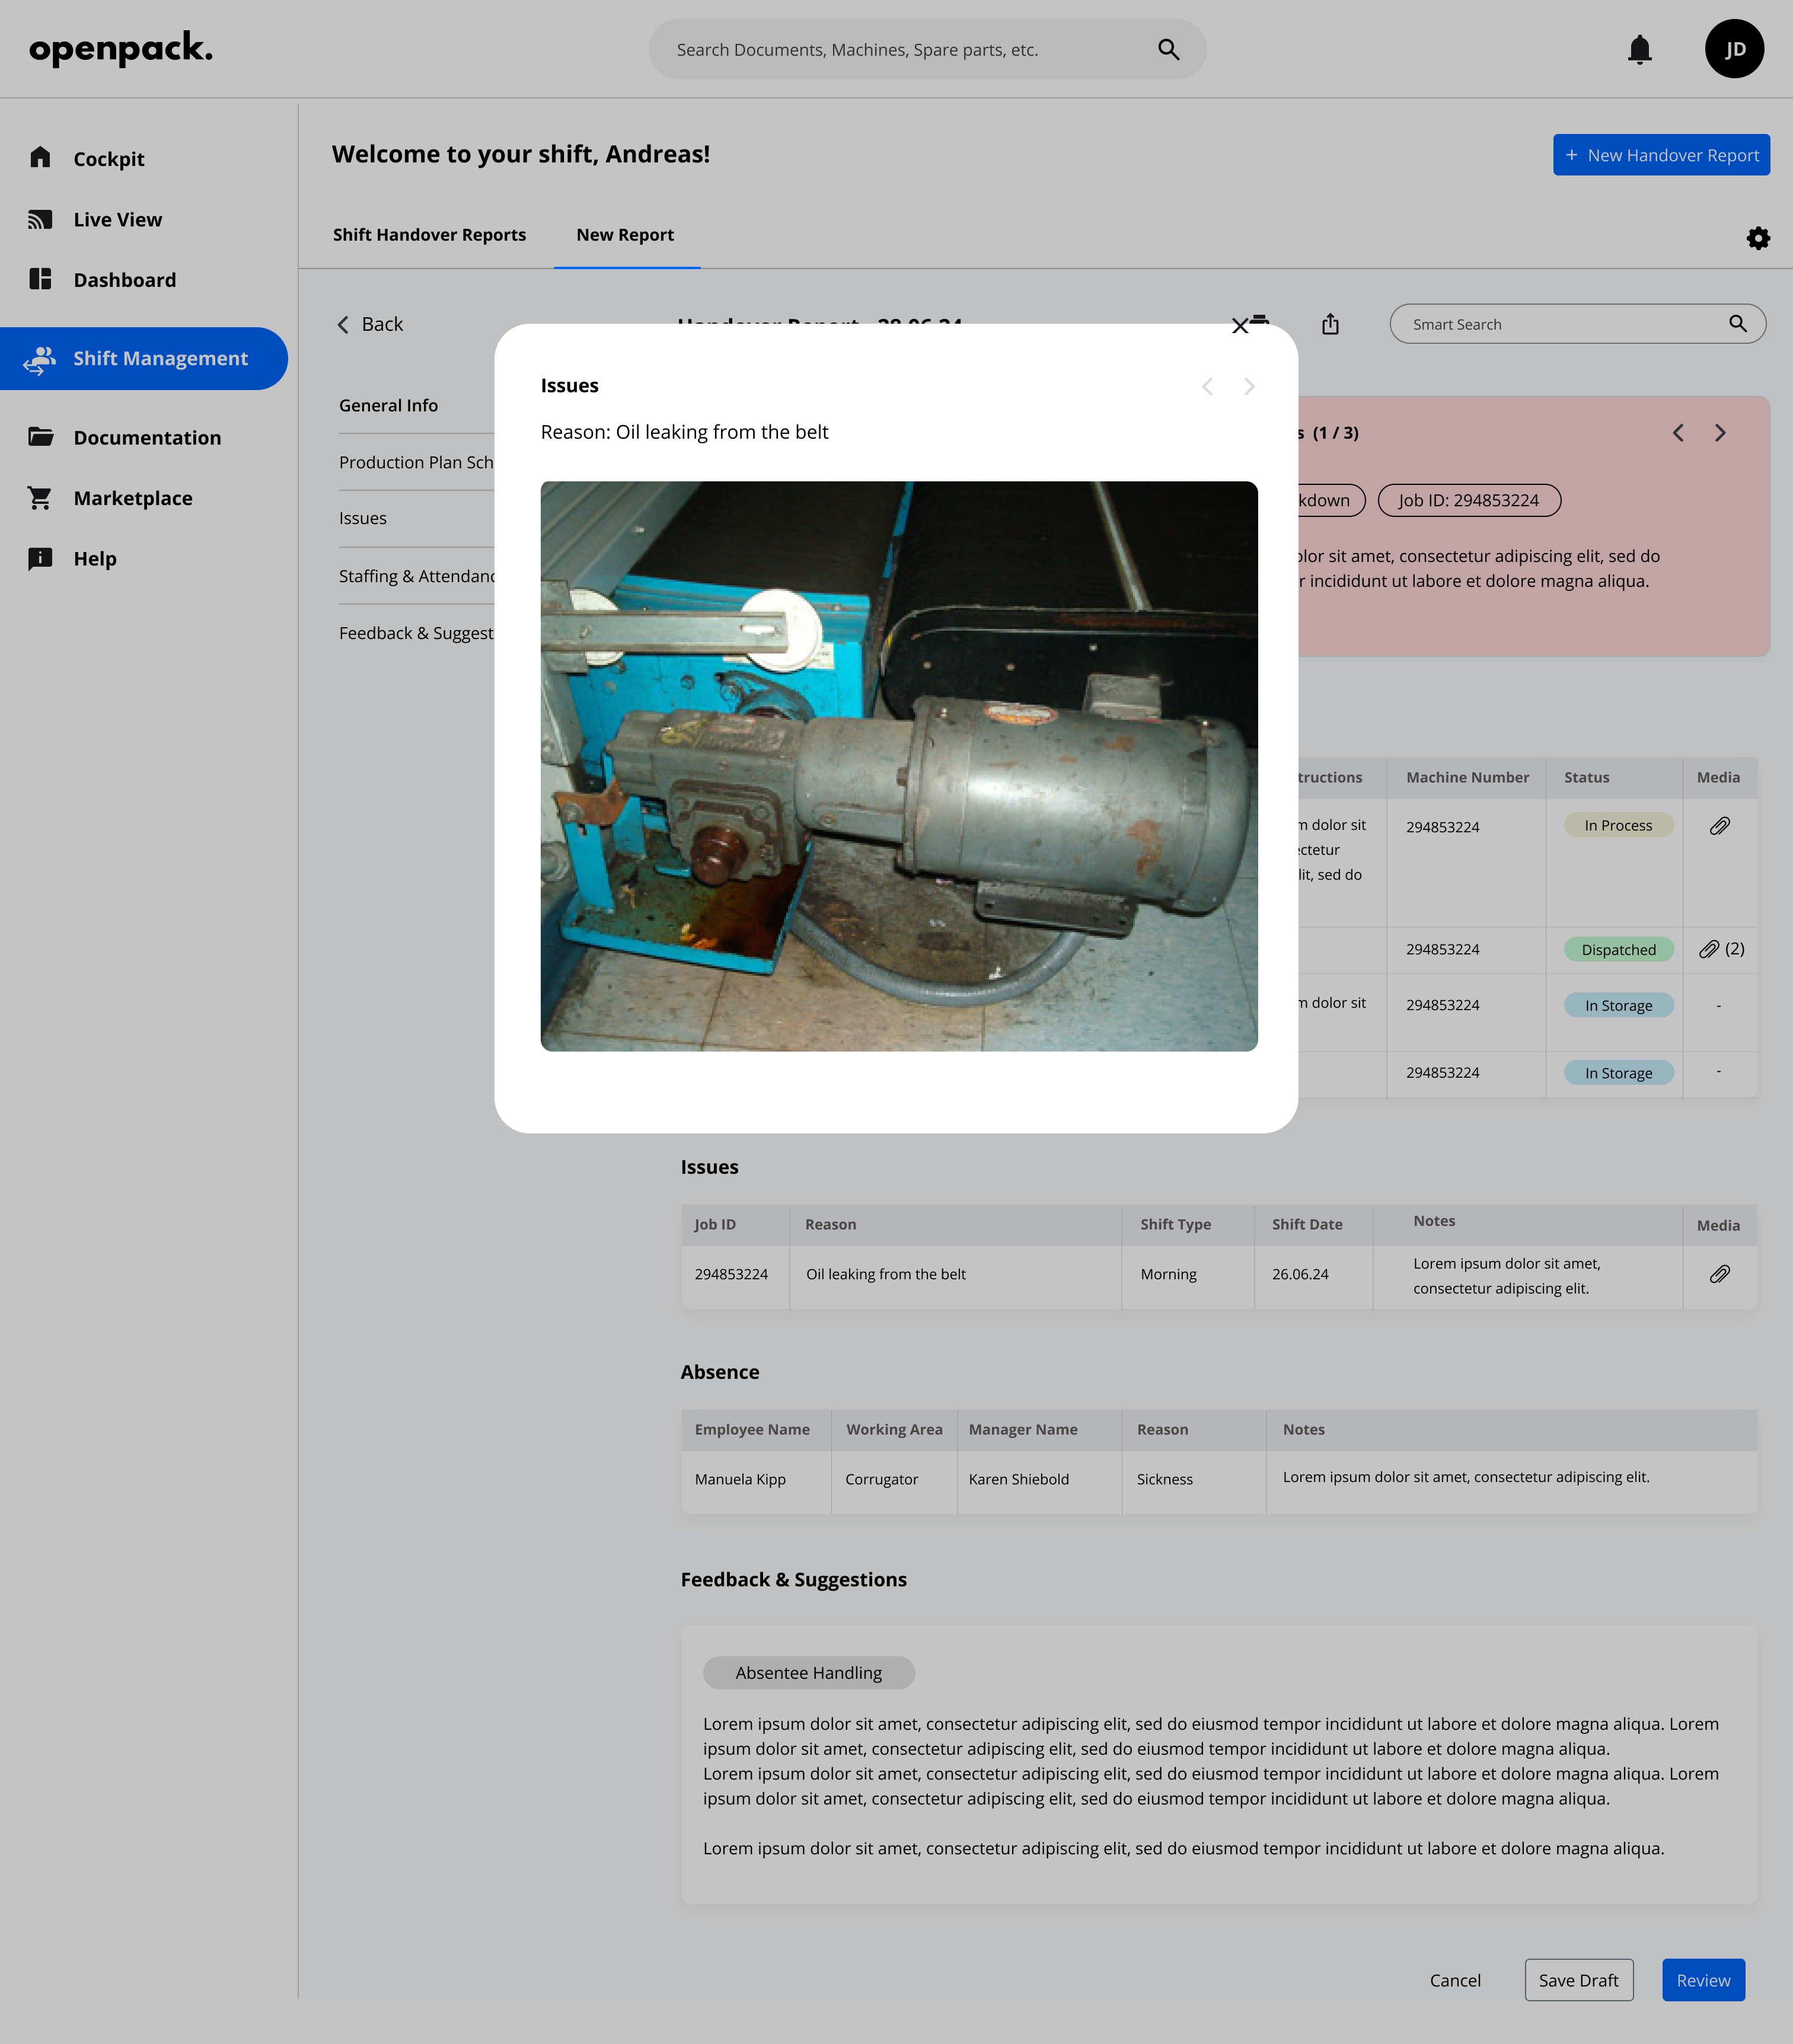Click the New Handover Report button
1793x2044 pixels.
tap(1661, 155)
